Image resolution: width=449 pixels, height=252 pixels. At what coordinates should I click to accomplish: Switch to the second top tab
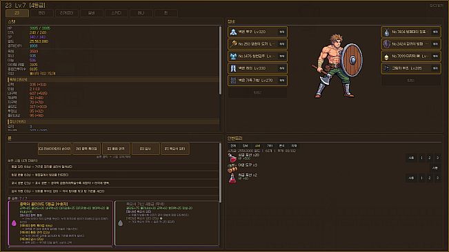coord(42,13)
